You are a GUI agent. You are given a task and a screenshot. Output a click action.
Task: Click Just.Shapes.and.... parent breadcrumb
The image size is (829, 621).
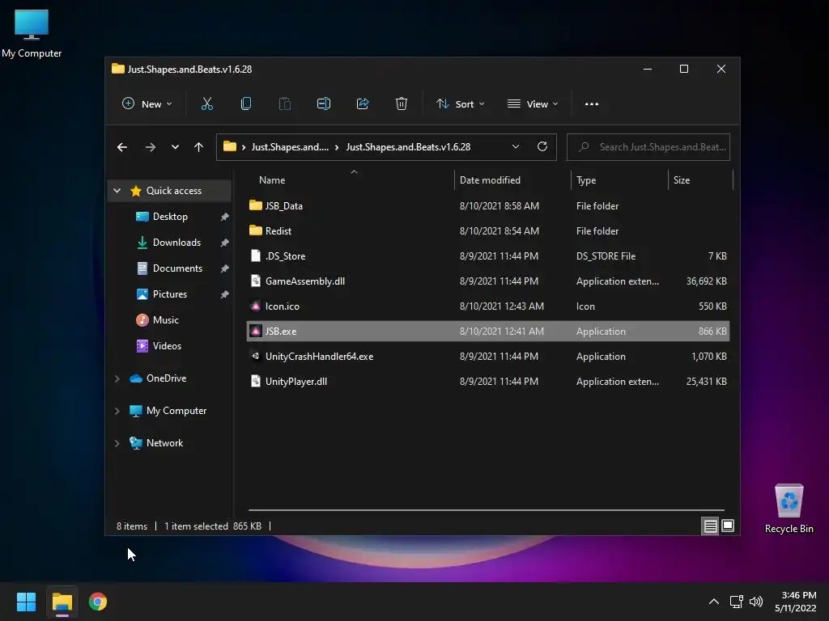[290, 147]
